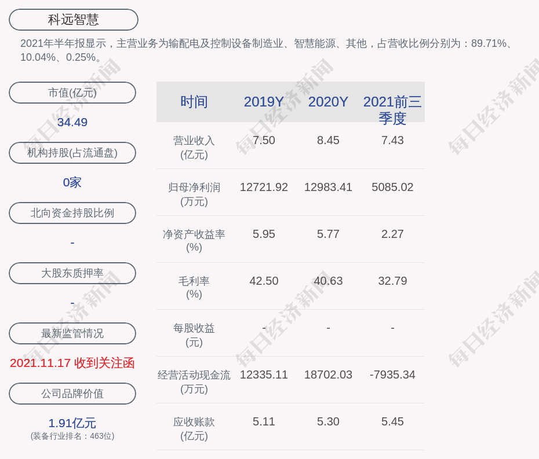Select net profit 12983.41
The image size is (539, 459).
coord(328,187)
